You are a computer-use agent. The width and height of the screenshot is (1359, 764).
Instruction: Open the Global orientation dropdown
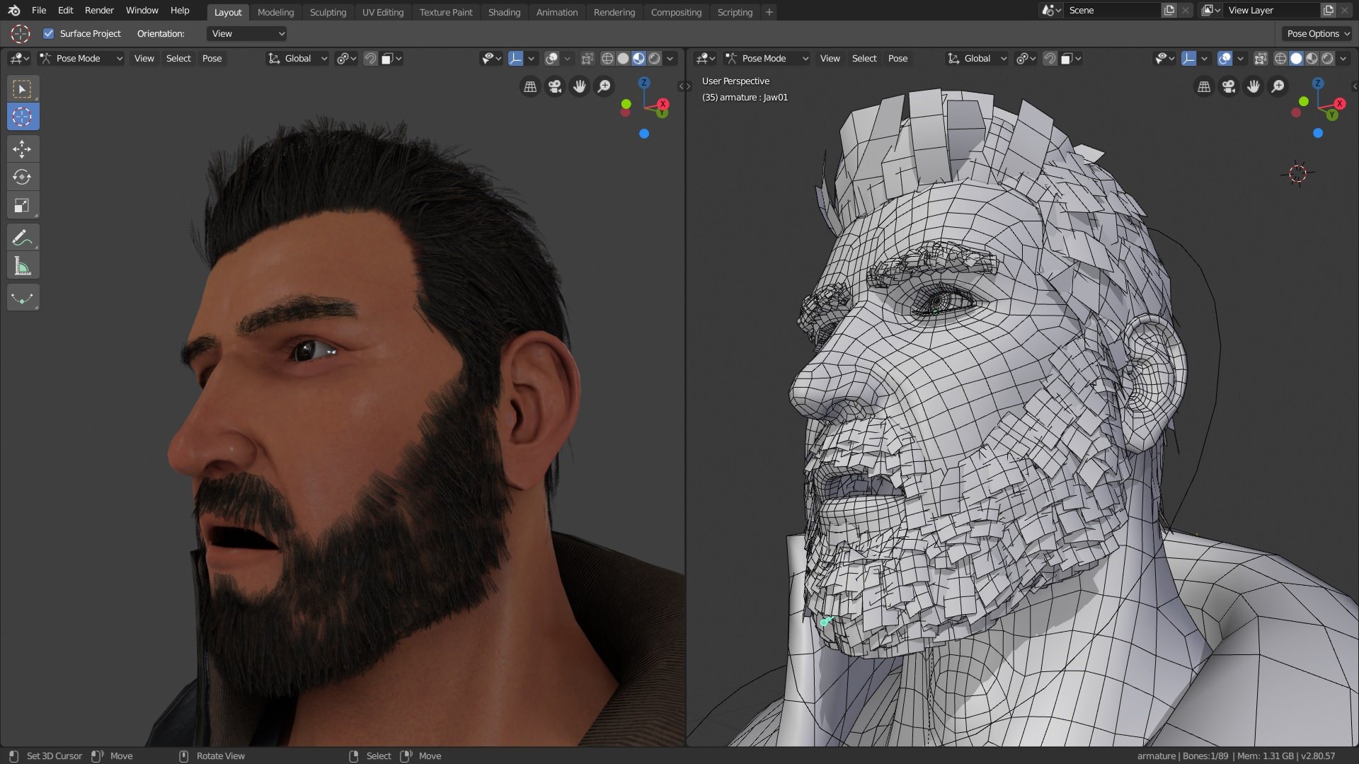click(x=305, y=58)
